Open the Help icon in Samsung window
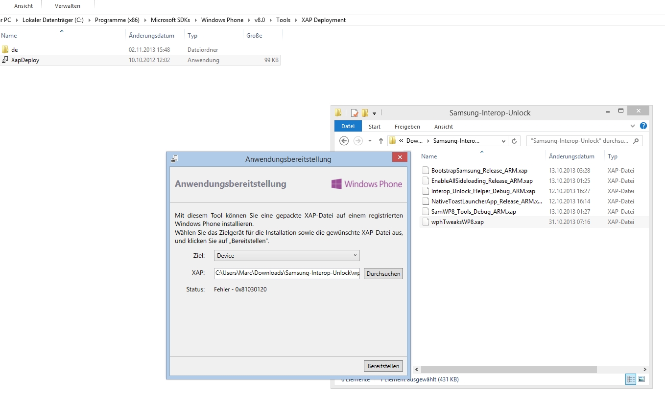This screenshot has height=399, width=665. (643, 126)
